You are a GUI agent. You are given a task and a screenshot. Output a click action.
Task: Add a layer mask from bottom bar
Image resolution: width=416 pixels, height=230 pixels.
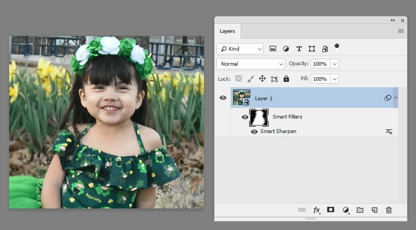coord(330,210)
